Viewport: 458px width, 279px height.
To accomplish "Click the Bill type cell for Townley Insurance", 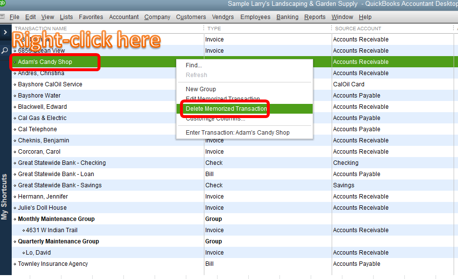I will tap(209, 264).
